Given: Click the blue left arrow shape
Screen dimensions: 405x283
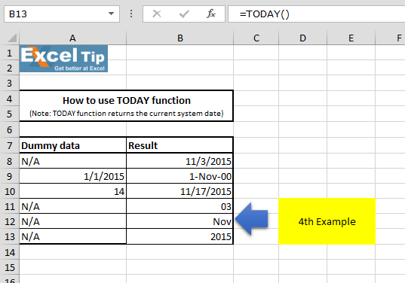Looking at the screenshot, I should coord(251,219).
